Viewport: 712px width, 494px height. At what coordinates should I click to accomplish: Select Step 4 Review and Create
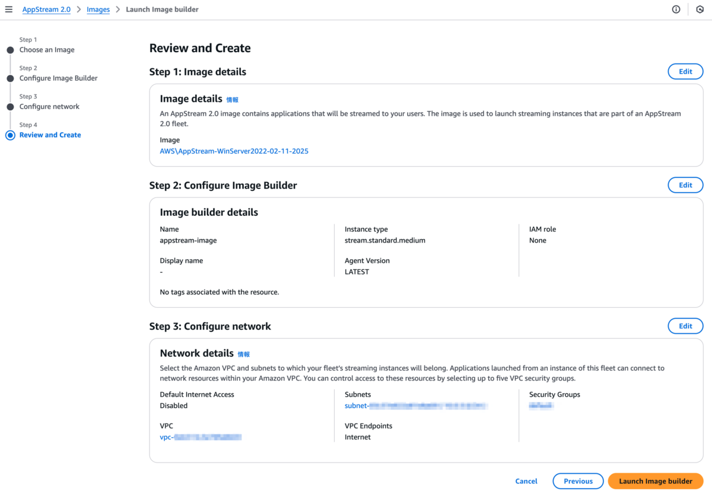[50, 135]
